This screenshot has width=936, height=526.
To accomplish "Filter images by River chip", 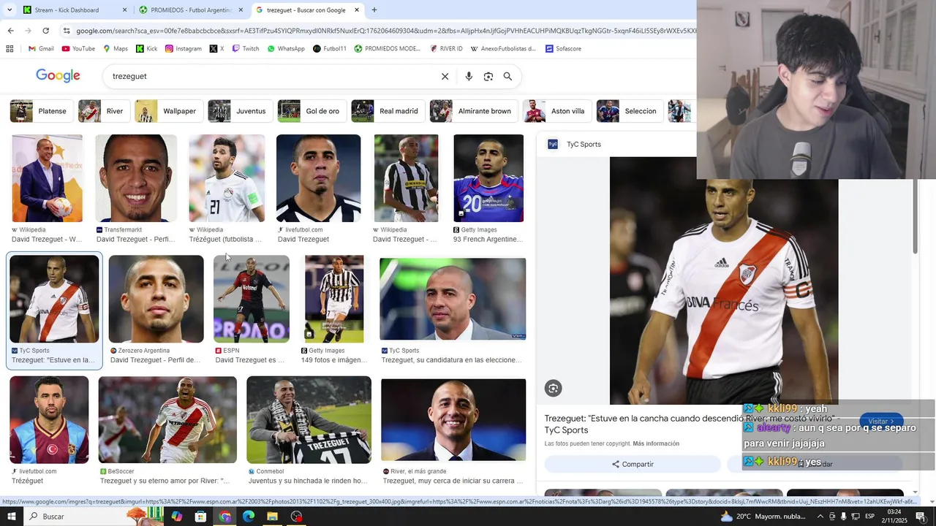I will [104, 111].
